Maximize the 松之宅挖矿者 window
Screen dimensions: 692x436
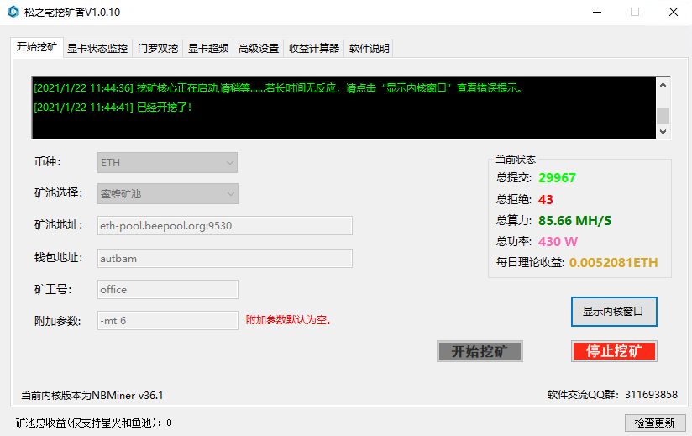pyautogui.click(x=635, y=12)
